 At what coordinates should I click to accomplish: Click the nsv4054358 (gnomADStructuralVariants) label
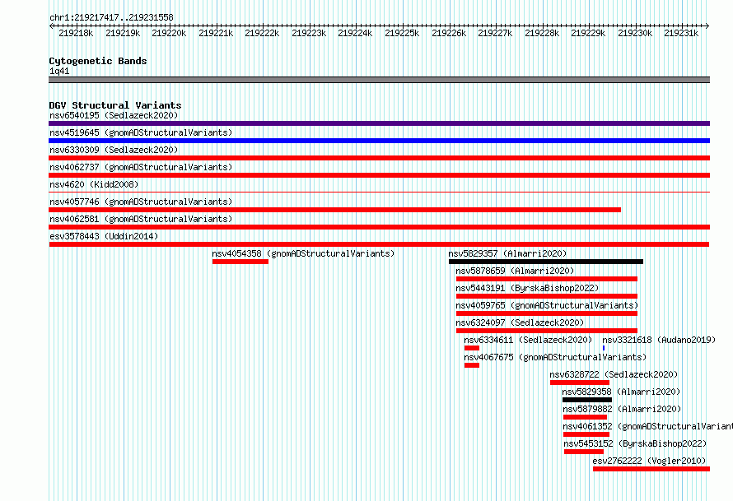tap(303, 253)
